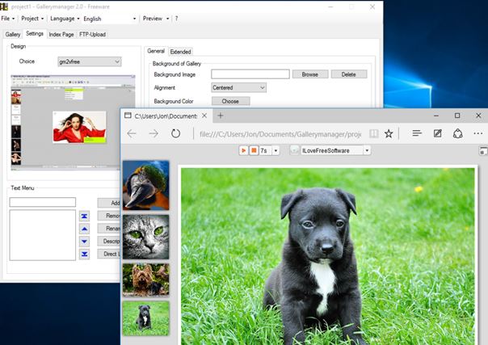Open the Extended tab
The image size is (488, 345).
pos(180,52)
